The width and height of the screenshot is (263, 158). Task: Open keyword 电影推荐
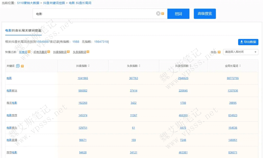click(12, 115)
